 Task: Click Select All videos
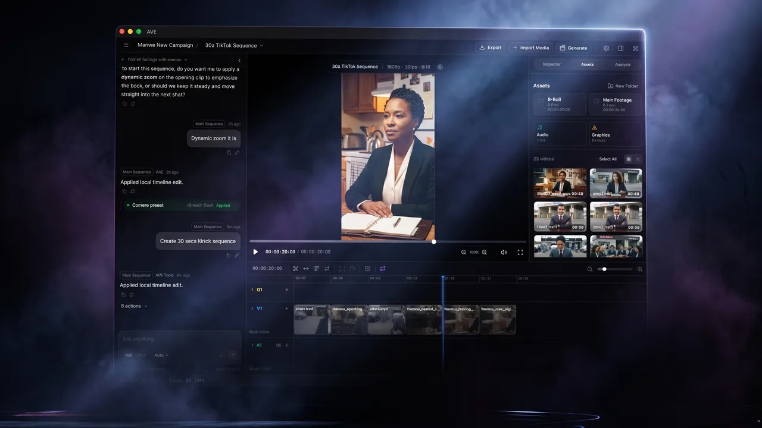608,159
